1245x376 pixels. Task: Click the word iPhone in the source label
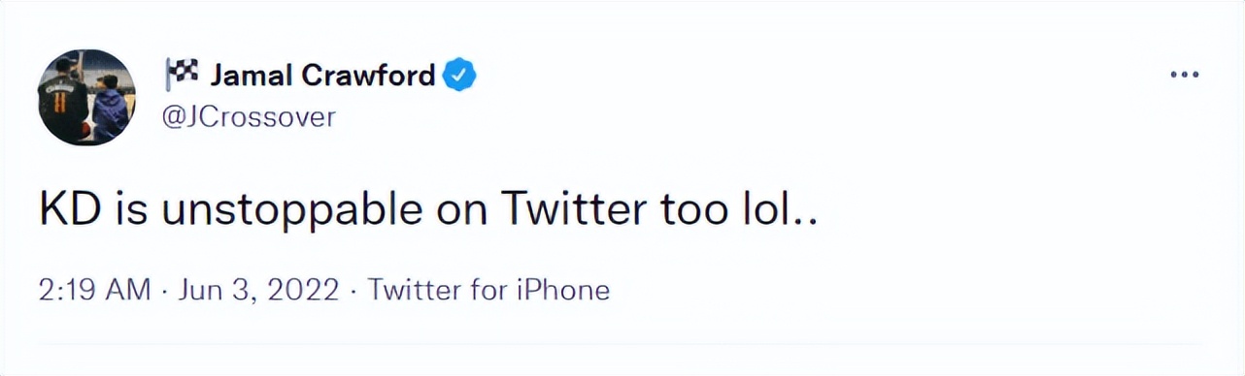(x=571, y=289)
